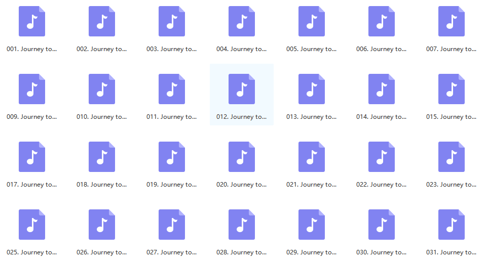Viewport: 487px width, 264px height.
Task: Click the 002. Journey to filename label
Action: point(101,49)
